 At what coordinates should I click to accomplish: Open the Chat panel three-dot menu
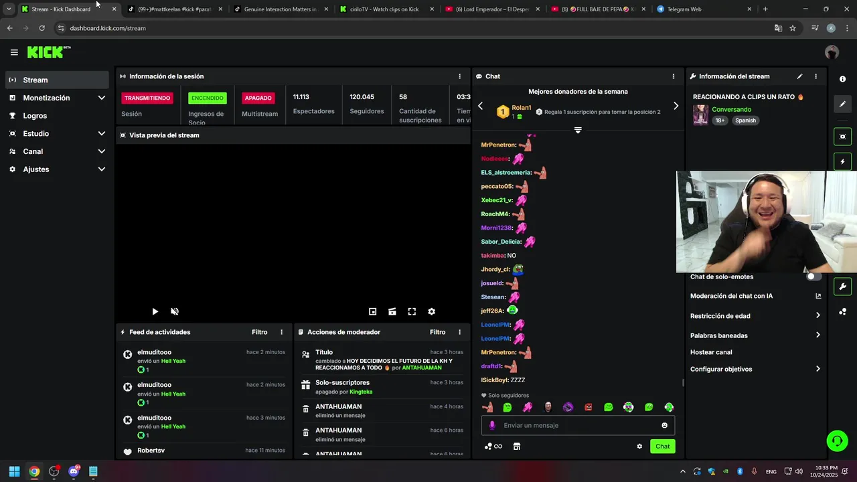tap(674, 76)
